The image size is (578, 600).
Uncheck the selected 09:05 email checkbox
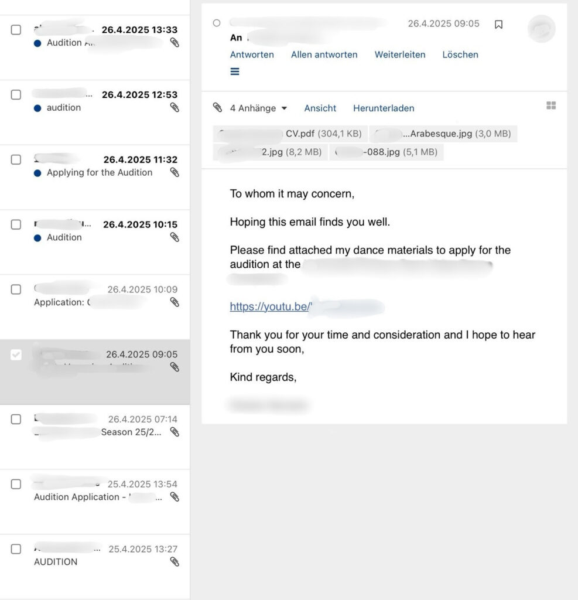16,354
